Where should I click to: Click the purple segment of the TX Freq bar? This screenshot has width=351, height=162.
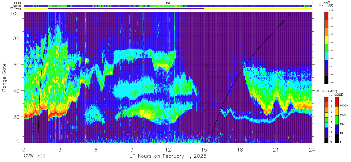point(126,9)
